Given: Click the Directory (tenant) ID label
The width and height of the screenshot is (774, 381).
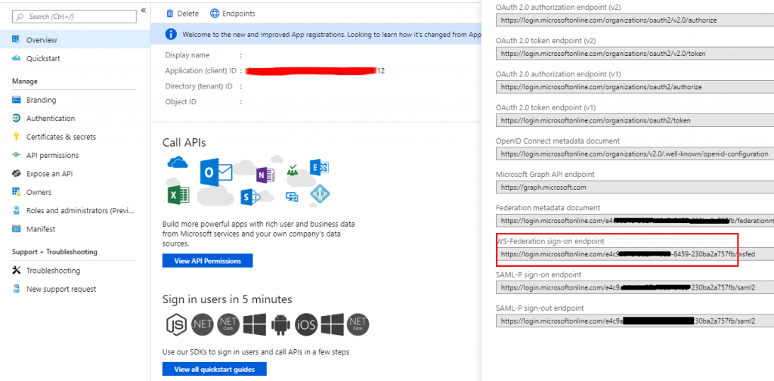Looking at the screenshot, I should (199, 86).
